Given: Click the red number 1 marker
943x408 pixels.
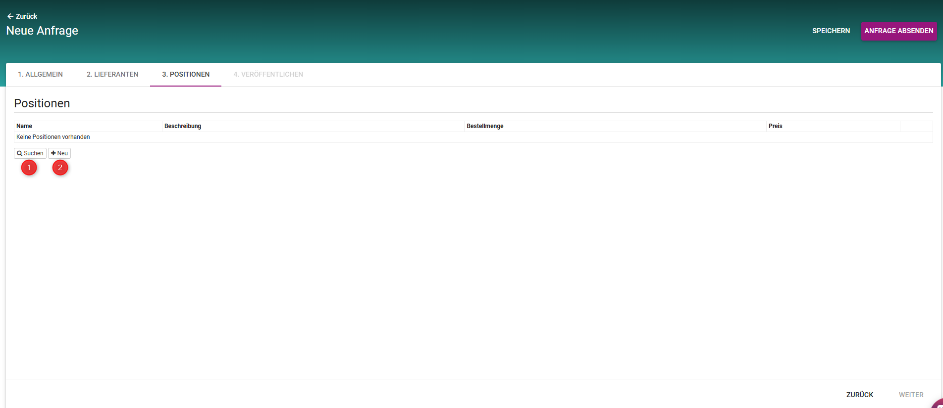Looking at the screenshot, I should click(x=29, y=168).
